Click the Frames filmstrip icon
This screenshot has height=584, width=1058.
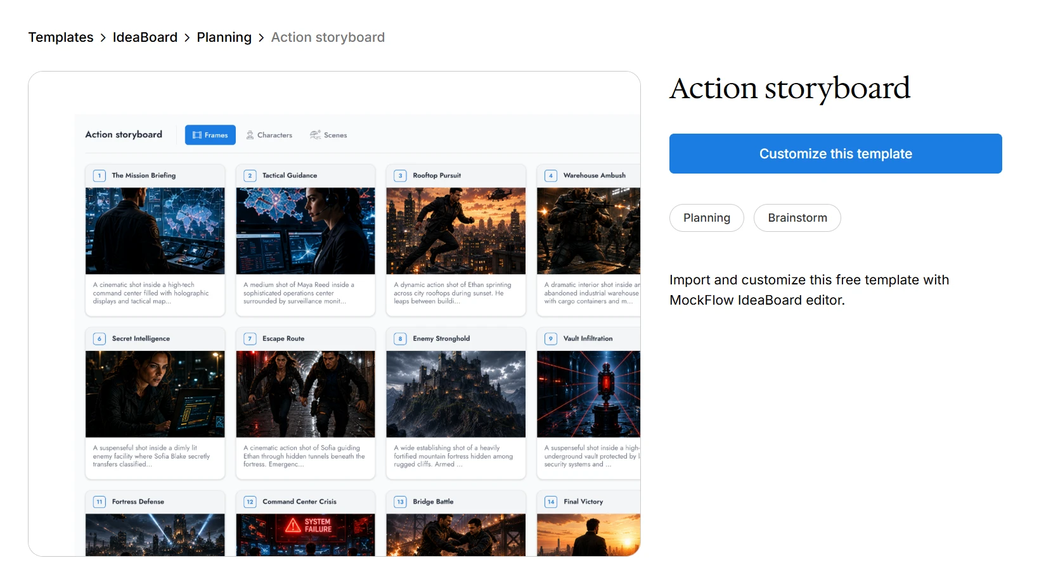(197, 135)
